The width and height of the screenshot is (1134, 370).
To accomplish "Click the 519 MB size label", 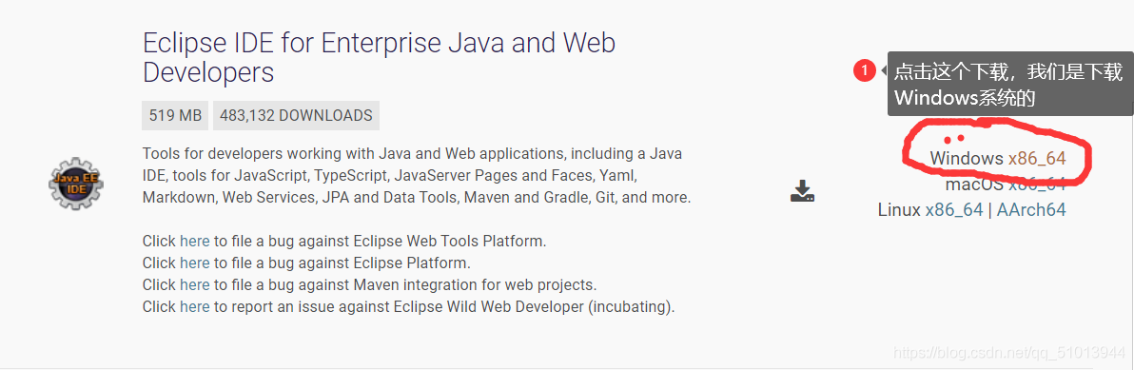I will tap(175, 116).
